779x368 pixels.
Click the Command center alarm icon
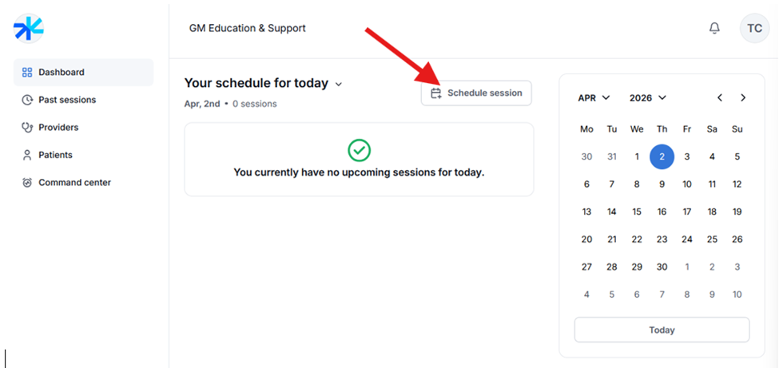coord(27,183)
